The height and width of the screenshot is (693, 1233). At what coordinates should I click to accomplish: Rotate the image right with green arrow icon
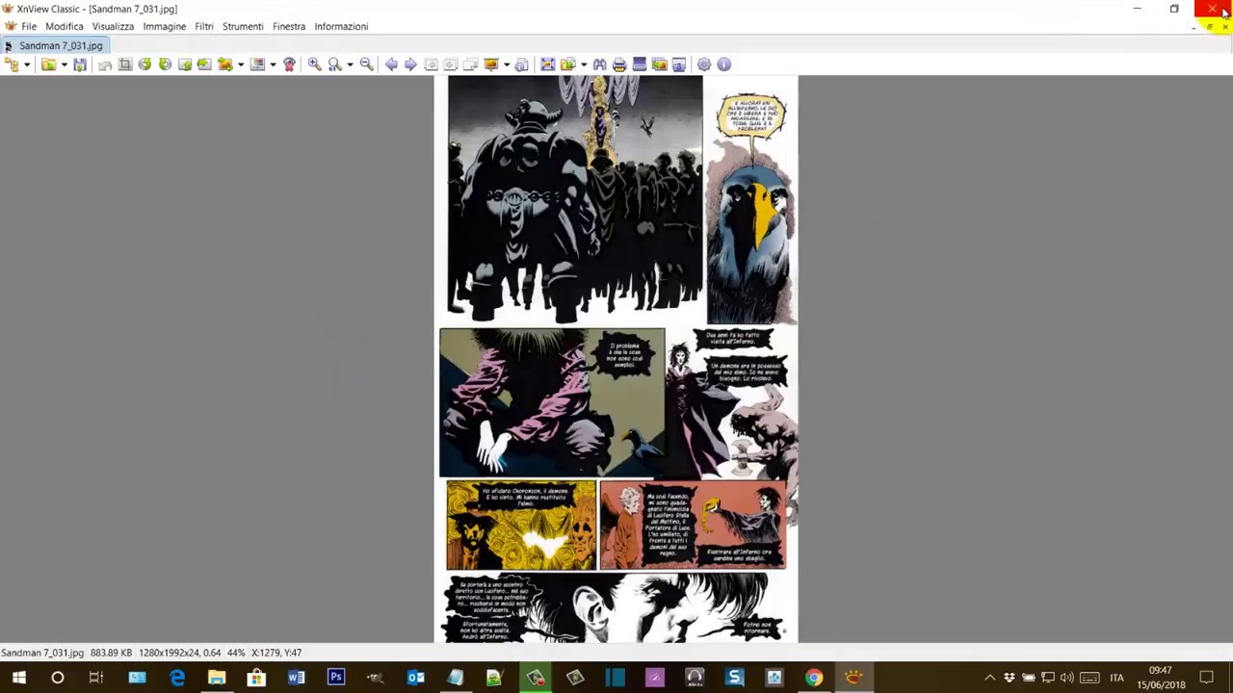tap(165, 64)
